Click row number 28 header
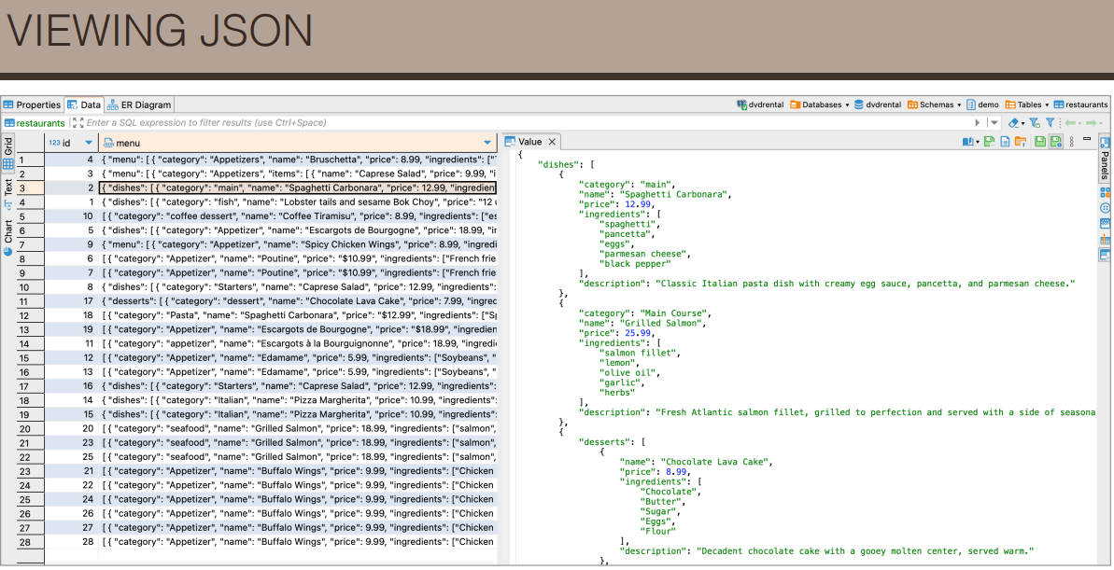 (30, 542)
